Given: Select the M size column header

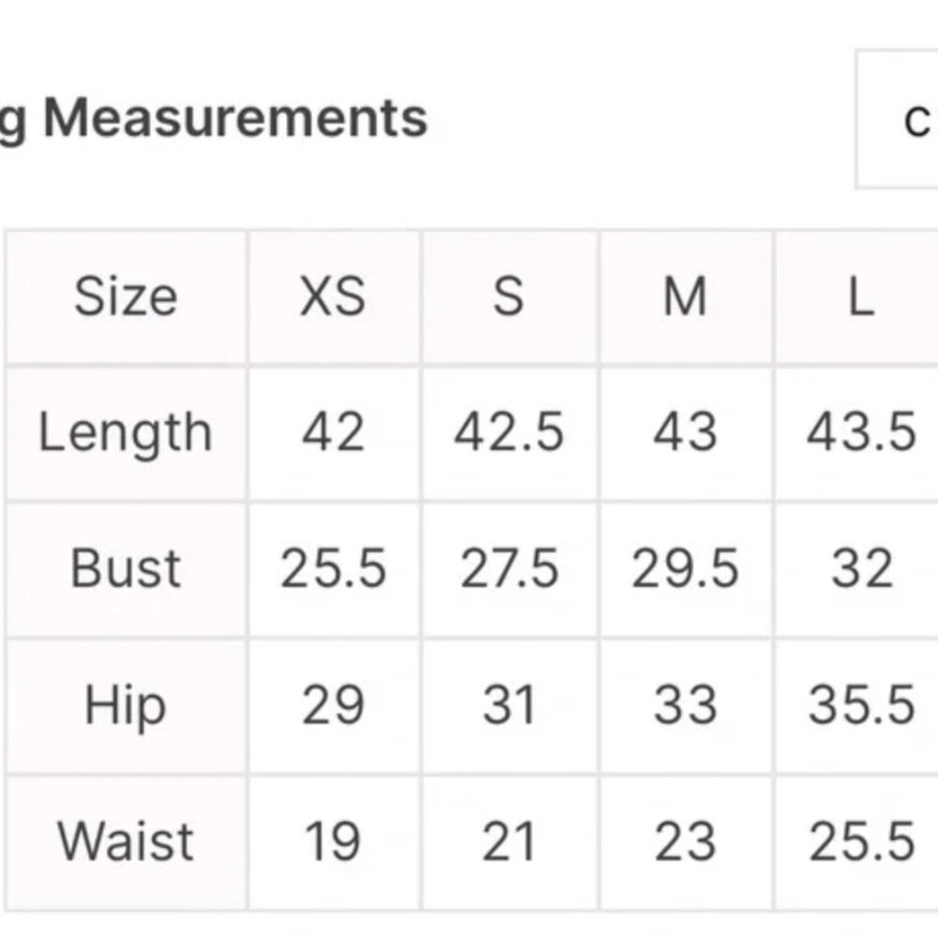Looking at the screenshot, I should coord(686,296).
